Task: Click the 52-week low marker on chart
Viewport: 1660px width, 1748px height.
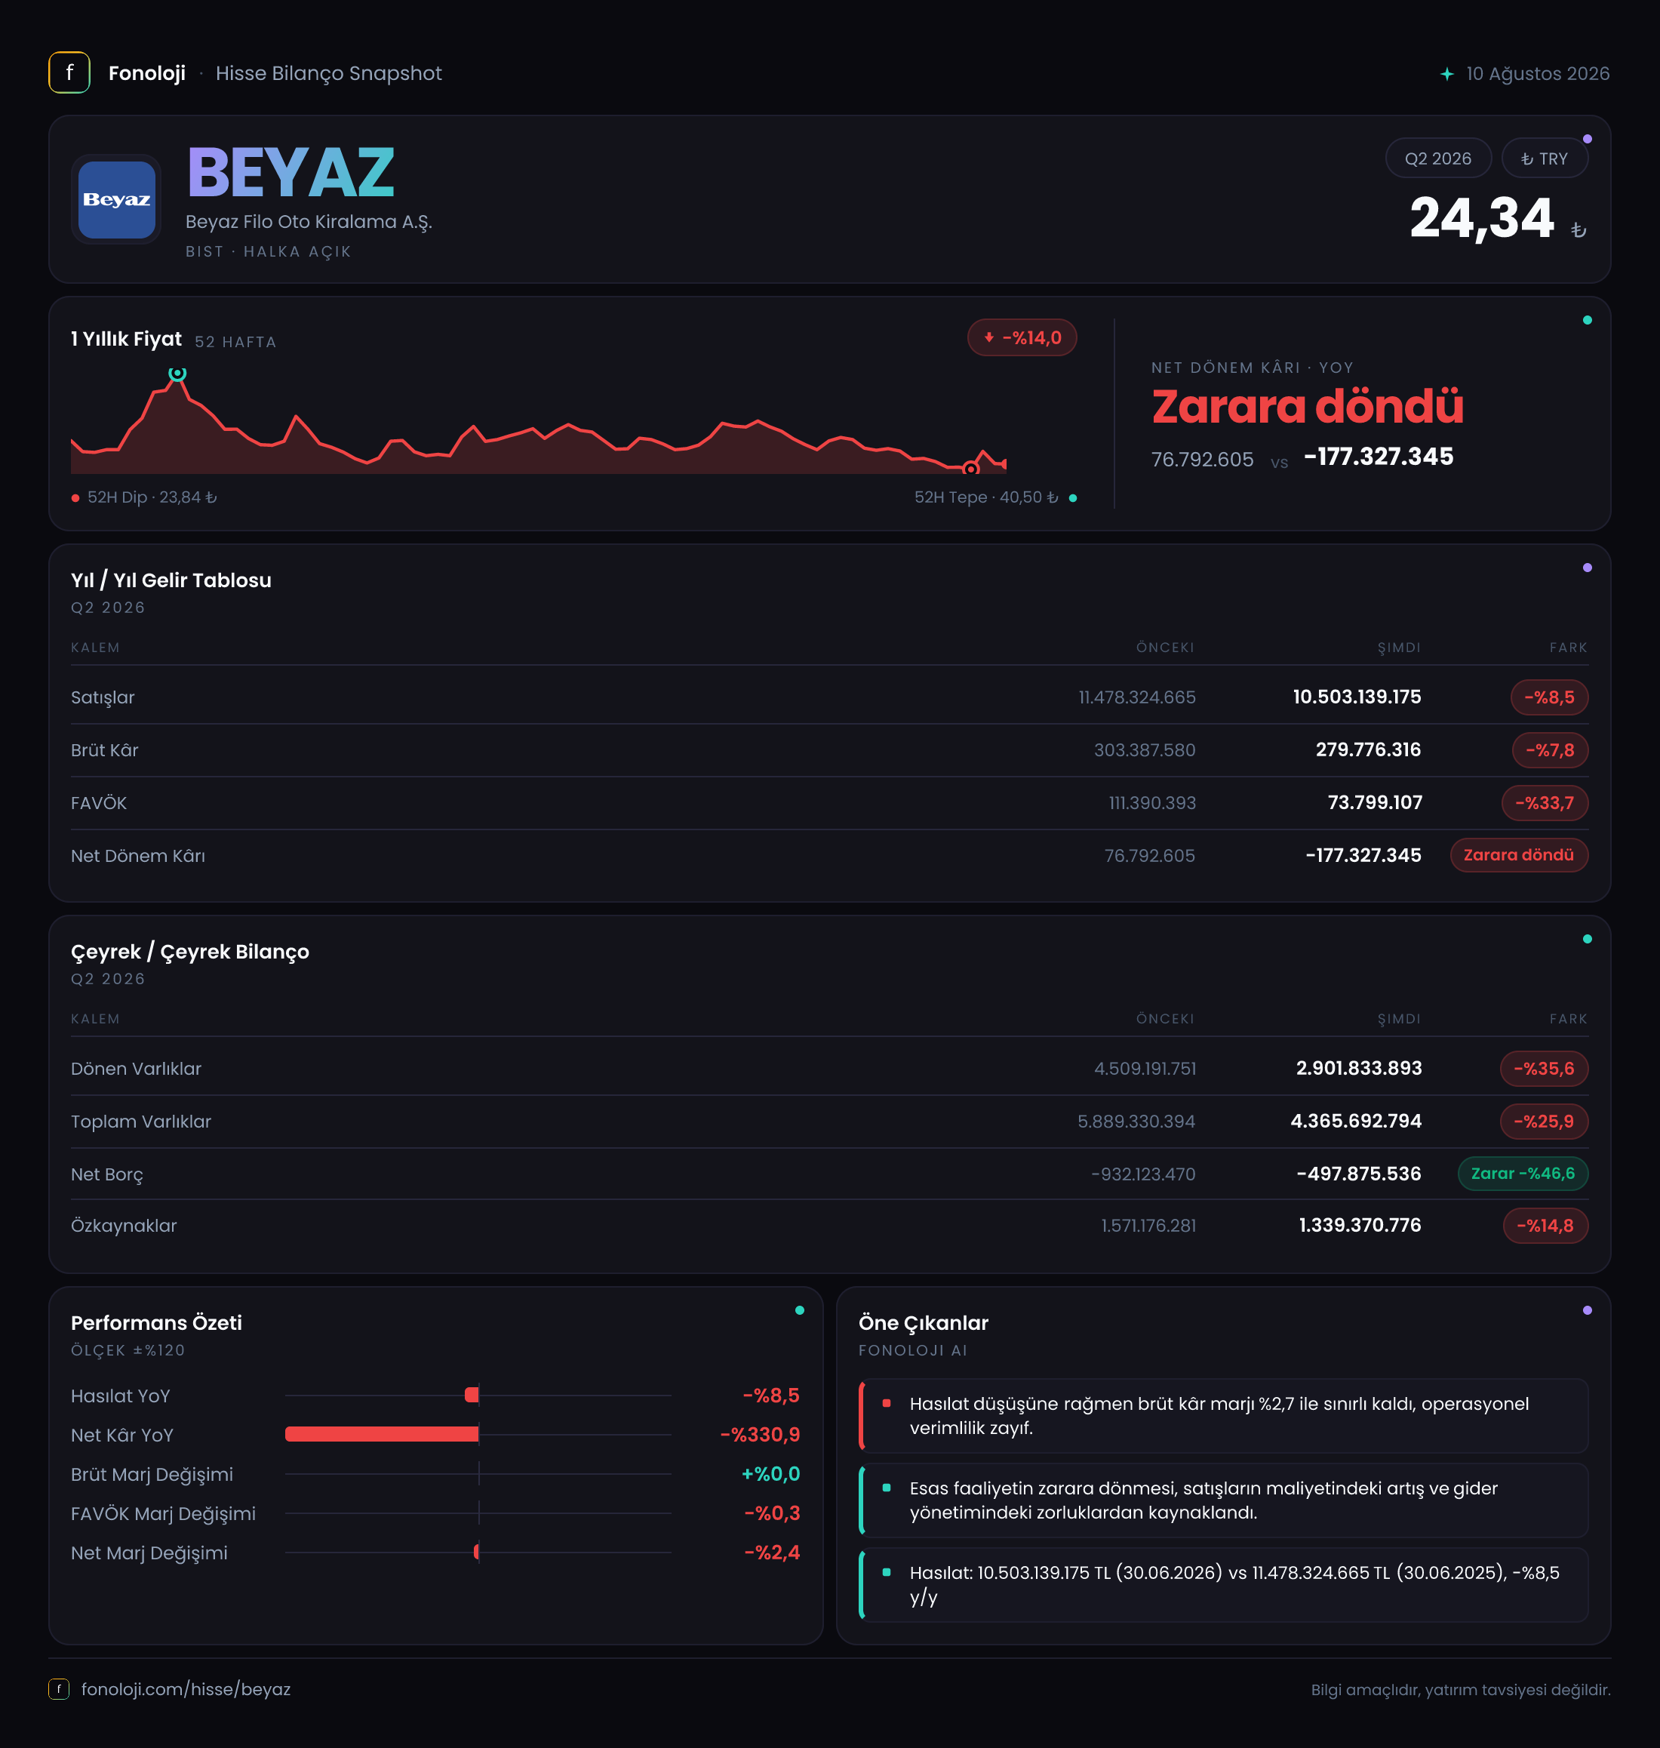Action: coord(970,468)
